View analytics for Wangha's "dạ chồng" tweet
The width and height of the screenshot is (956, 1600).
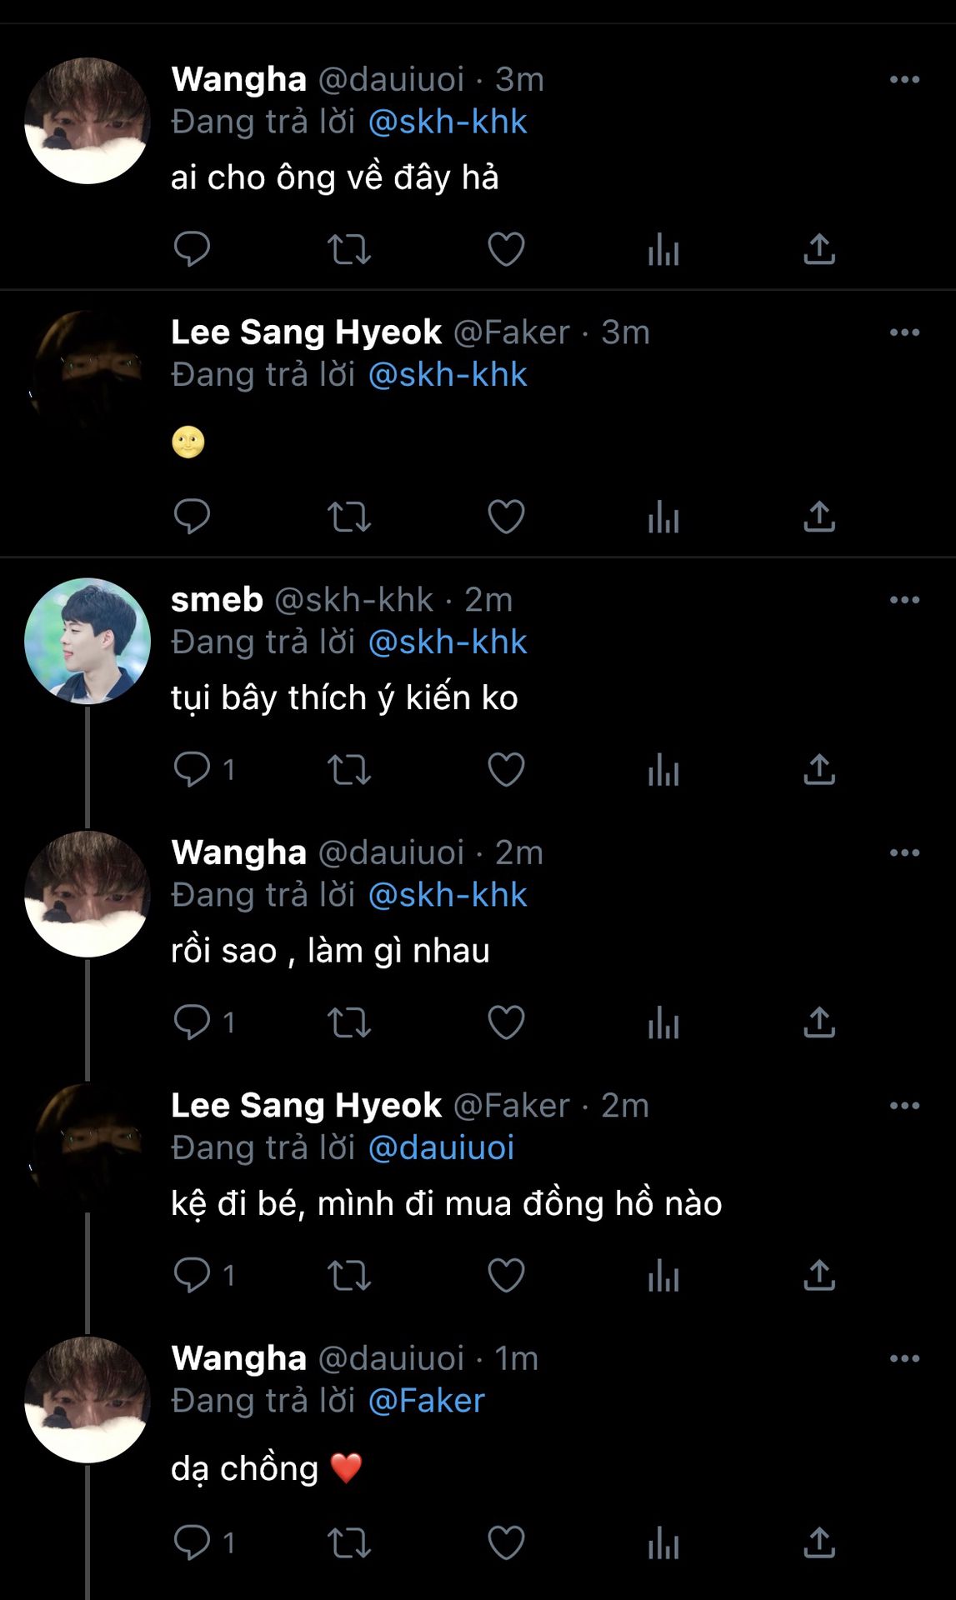click(x=663, y=1543)
